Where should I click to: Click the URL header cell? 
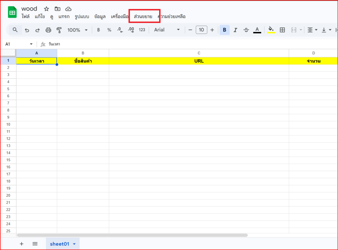click(x=199, y=61)
